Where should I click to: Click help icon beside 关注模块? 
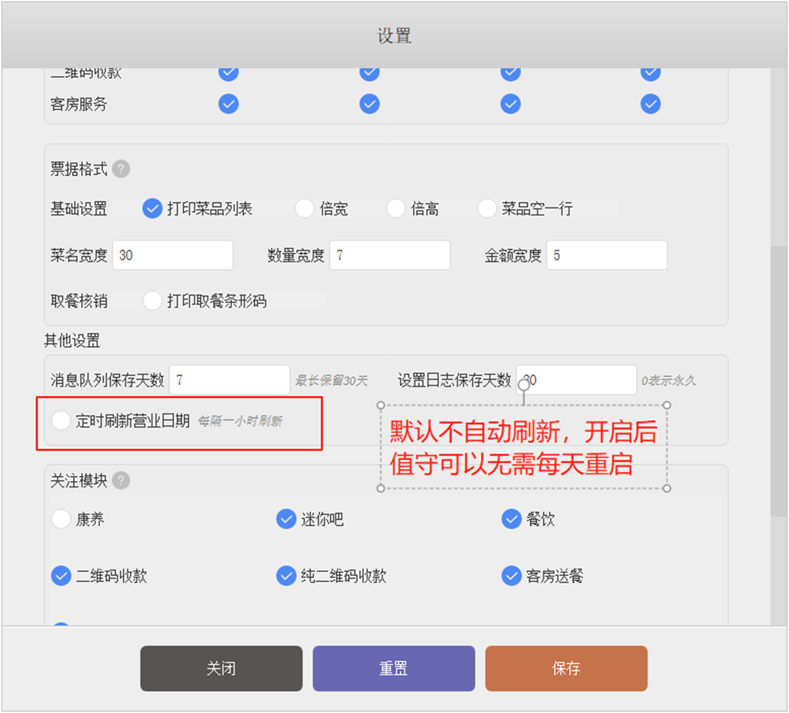[121, 481]
